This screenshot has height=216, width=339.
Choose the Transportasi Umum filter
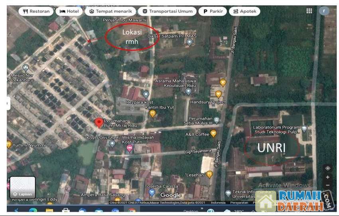point(167,11)
